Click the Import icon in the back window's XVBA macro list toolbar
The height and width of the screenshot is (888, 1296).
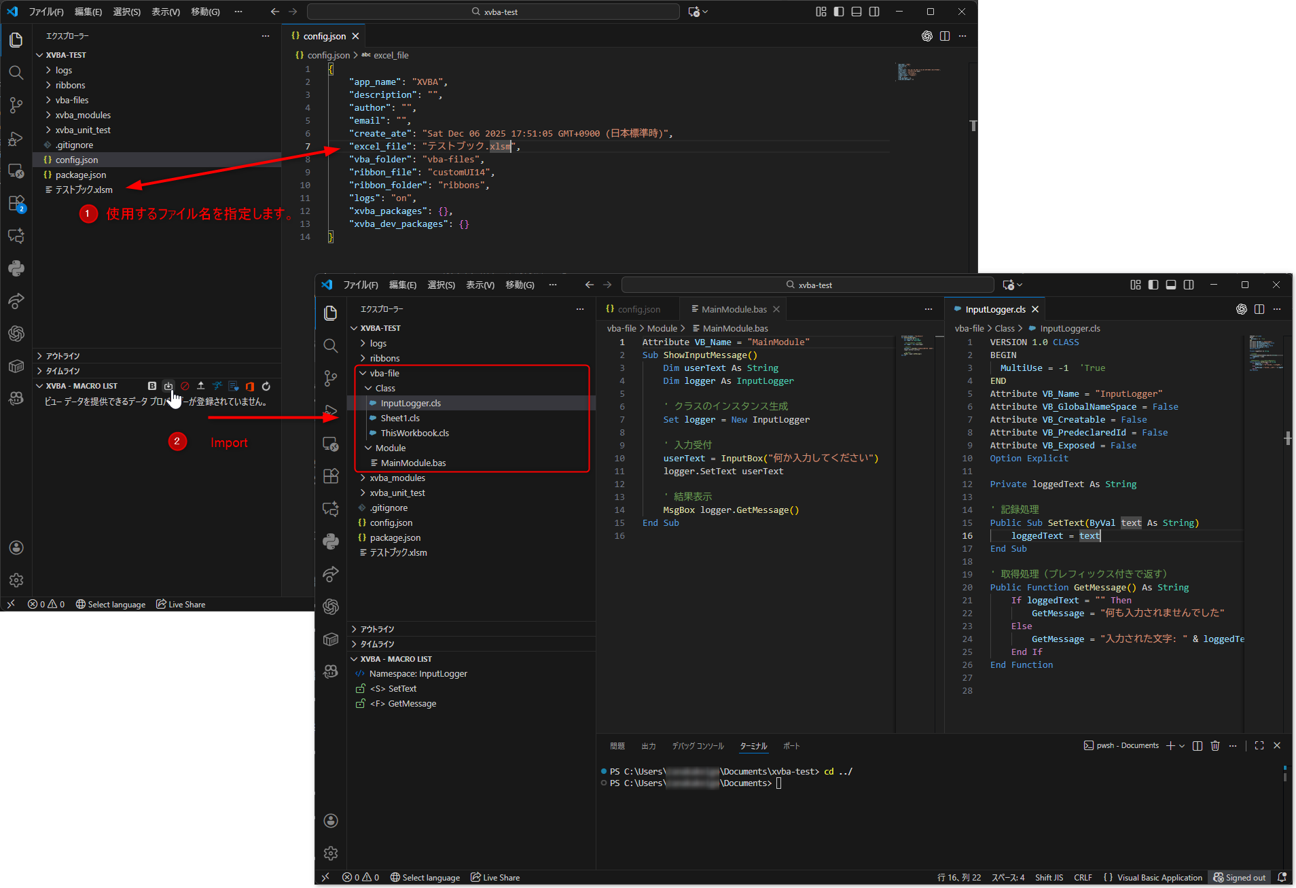(x=168, y=386)
